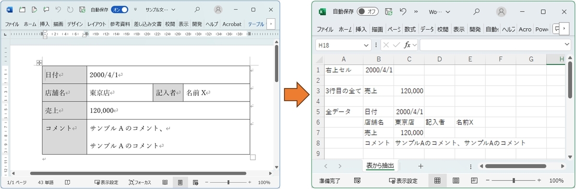Click the undo icon in Excel

(403, 11)
